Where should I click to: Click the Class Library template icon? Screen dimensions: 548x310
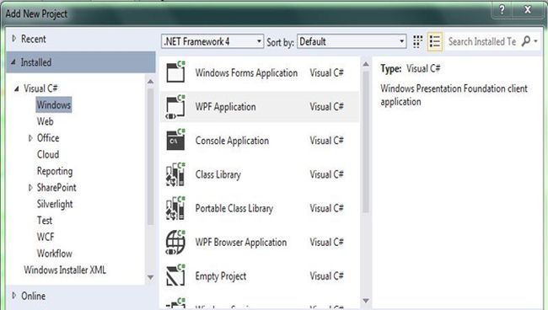[175, 174]
